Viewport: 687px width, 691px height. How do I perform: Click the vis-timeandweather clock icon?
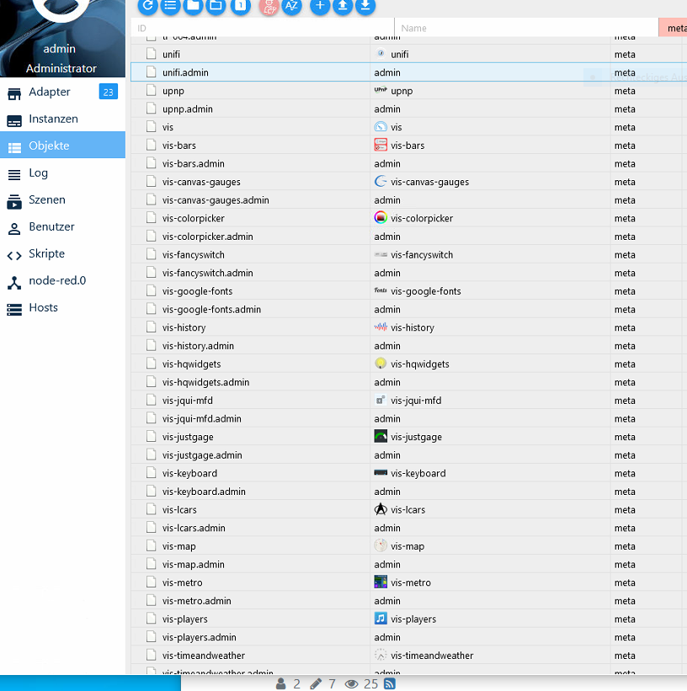coord(381,655)
